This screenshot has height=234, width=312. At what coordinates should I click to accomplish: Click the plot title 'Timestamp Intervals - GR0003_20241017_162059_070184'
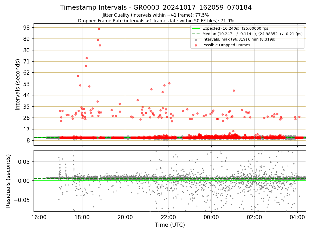(x=156, y=8)
